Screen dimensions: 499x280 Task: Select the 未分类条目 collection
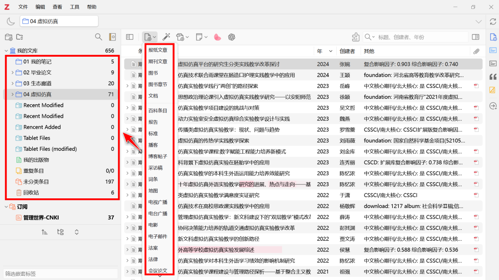coord(36,182)
